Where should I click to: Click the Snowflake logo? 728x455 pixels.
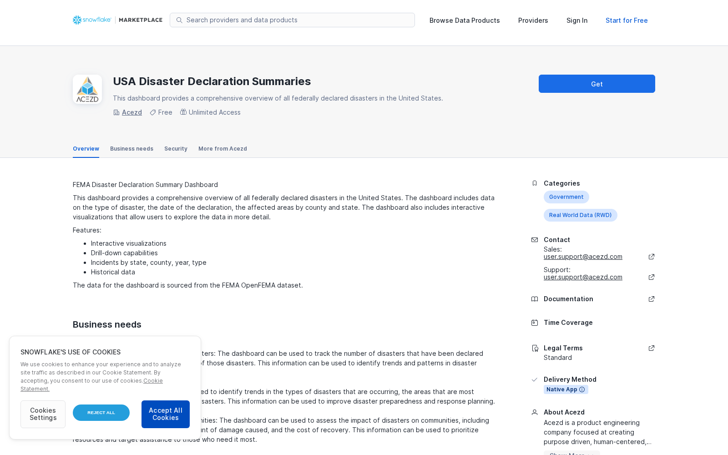coord(92,20)
